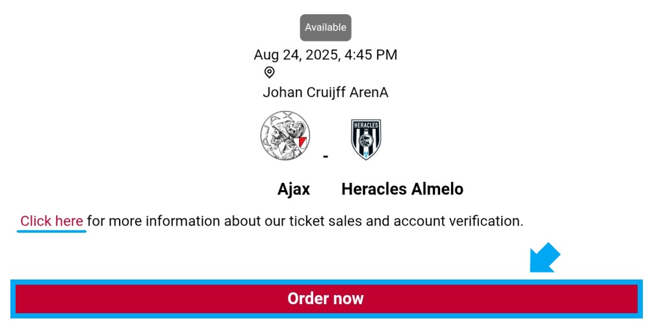Click the blue highlight border around Order now

[x=326, y=282]
